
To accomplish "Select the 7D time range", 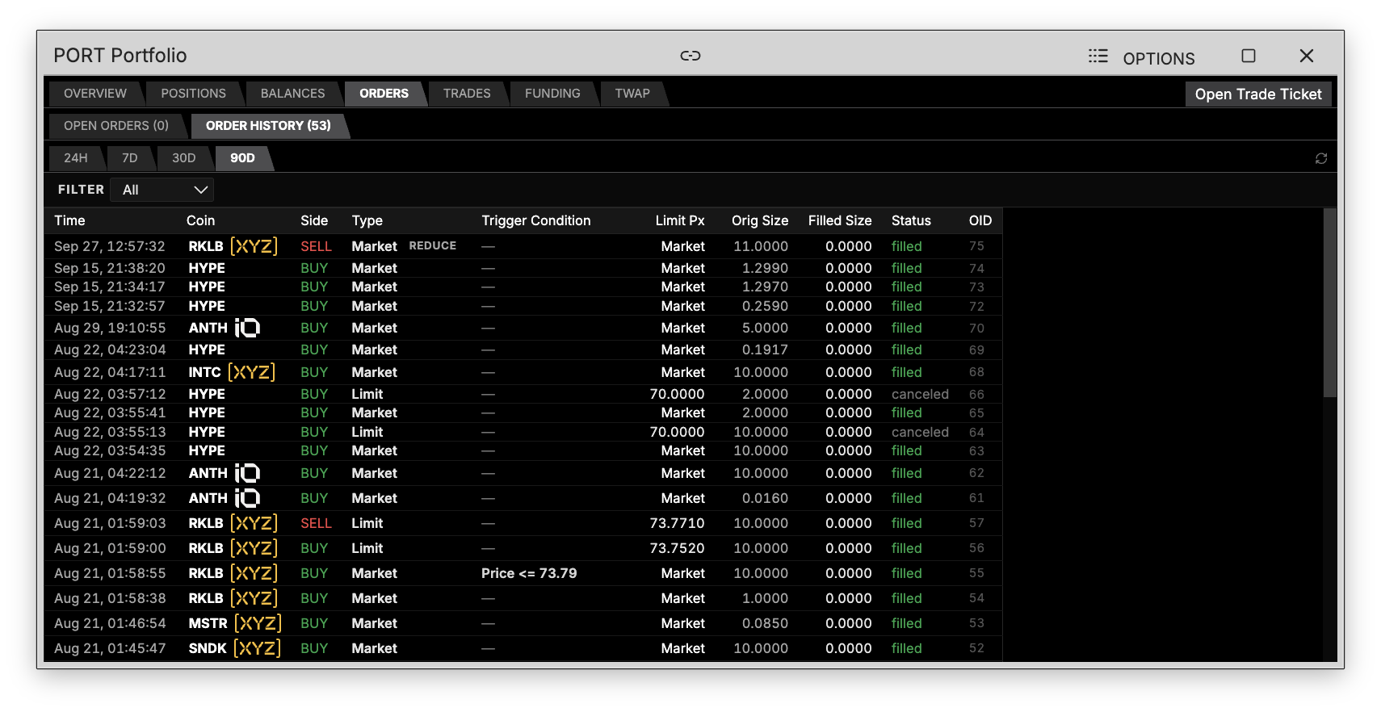I will click(x=129, y=158).
